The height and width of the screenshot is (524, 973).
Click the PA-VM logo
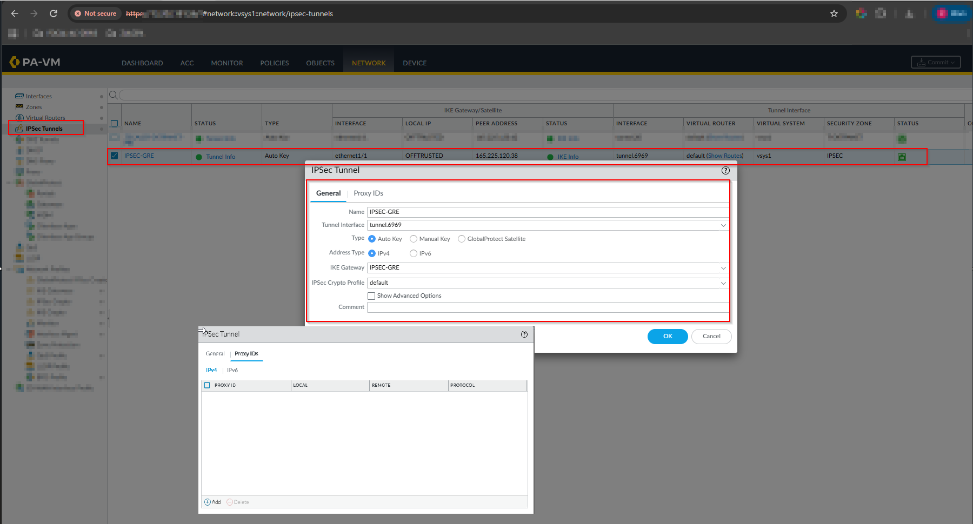[x=35, y=62]
